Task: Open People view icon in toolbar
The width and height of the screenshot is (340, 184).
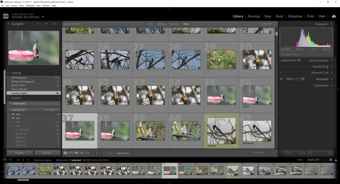Action: [x=87, y=153]
